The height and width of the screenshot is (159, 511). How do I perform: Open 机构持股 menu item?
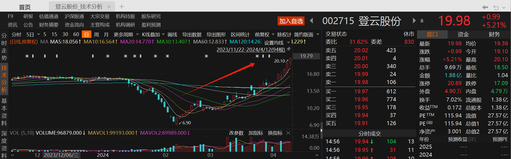tap(125, 16)
